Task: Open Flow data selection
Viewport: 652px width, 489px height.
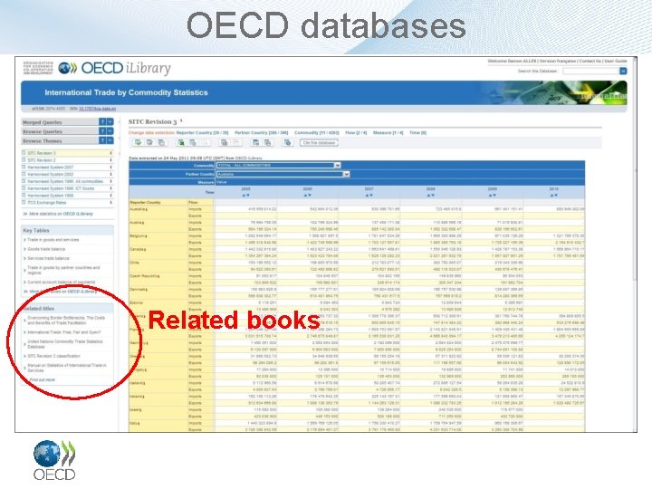Action: 356,132
